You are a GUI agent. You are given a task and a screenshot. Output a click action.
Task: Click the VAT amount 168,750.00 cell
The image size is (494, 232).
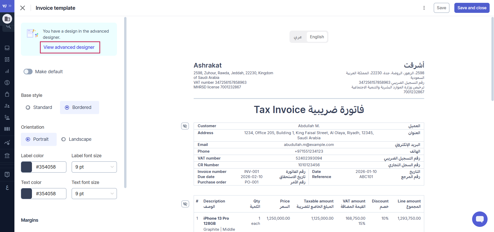click(x=355, y=218)
